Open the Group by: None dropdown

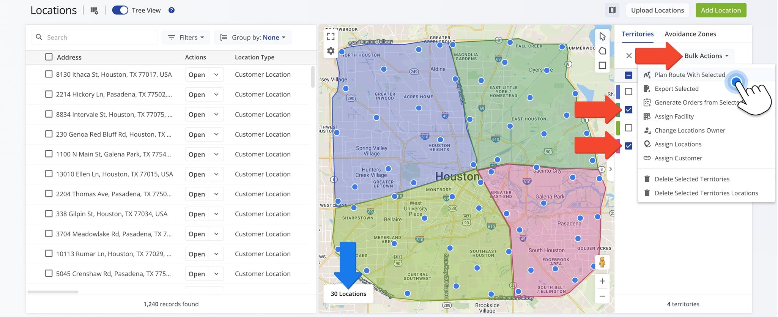253,37
